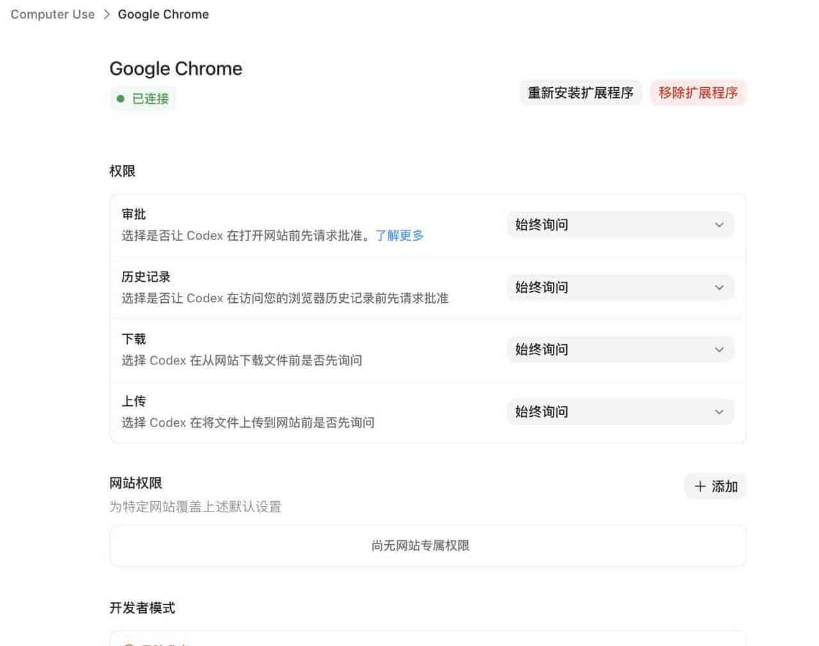Open the 了解更多 link
819x646 pixels.
pos(399,236)
